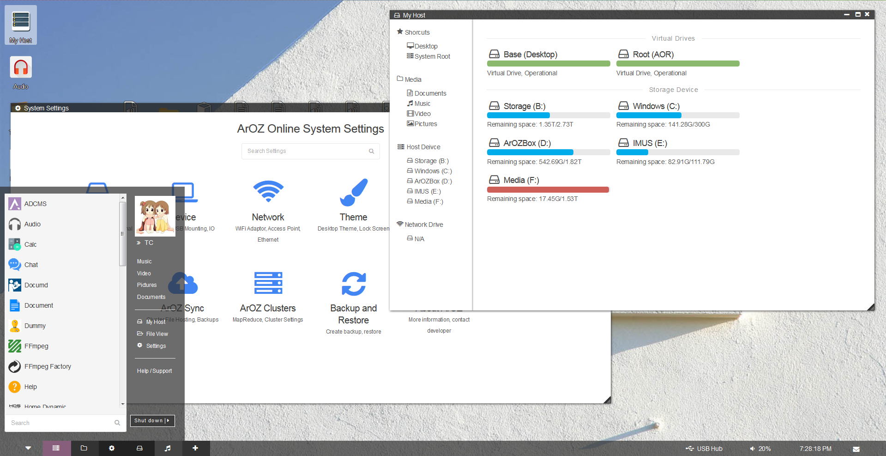Click the taskbar down arrow toggle

coord(28,448)
